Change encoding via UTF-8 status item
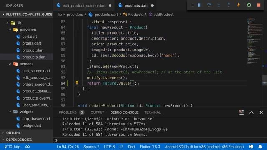 coord(109,147)
